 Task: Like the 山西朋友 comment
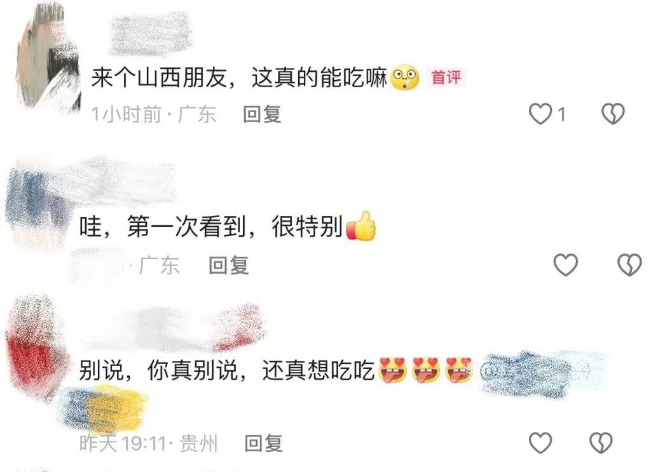tap(540, 114)
